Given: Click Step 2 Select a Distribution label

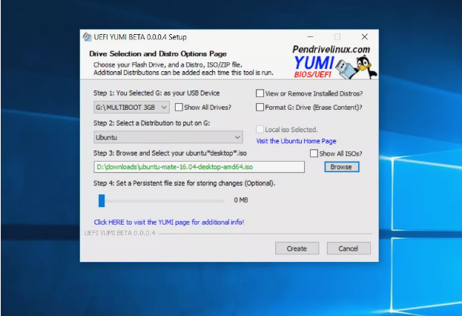Looking at the screenshot, I should click(152, 123).
